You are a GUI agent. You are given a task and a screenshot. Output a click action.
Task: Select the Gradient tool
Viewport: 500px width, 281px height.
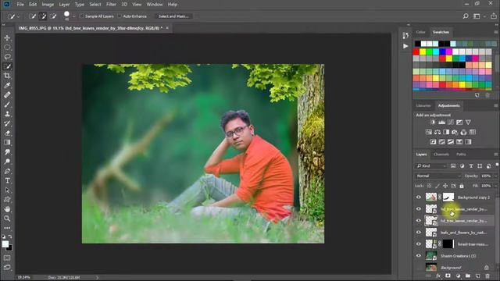click(7, 142)
